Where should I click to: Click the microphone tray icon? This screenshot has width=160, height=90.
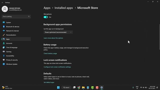pyautogui.click(x=133, y=87)
